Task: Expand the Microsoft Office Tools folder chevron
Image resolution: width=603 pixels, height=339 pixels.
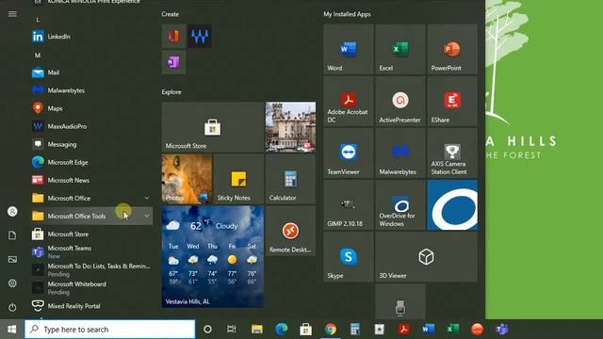Action: tap(147, 216)
